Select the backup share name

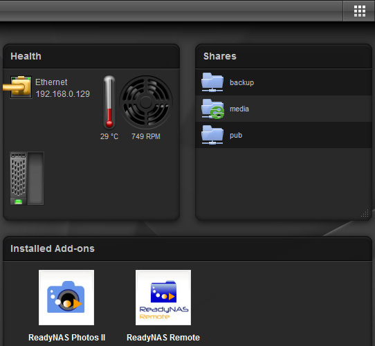(241, 82)
